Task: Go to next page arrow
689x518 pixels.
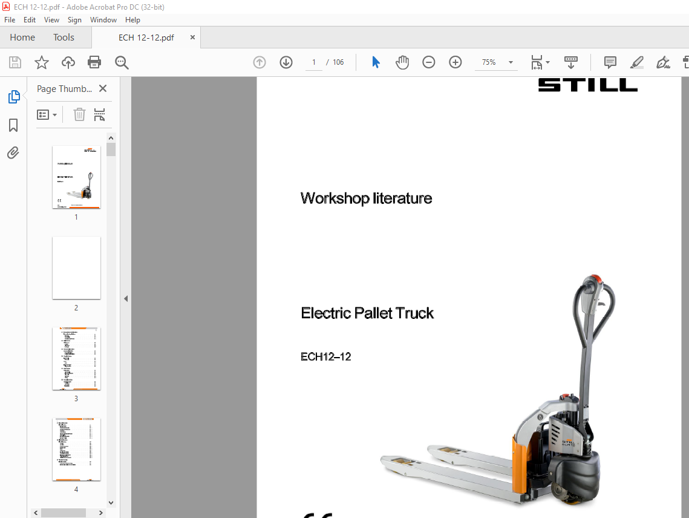Action: point(286,62)
